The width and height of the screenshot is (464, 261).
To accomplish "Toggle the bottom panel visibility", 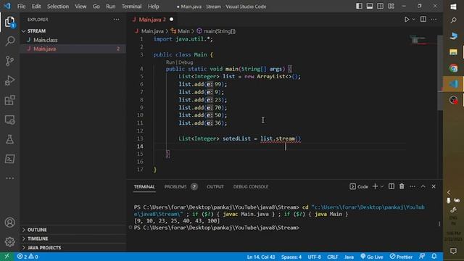I will [370, 7].
